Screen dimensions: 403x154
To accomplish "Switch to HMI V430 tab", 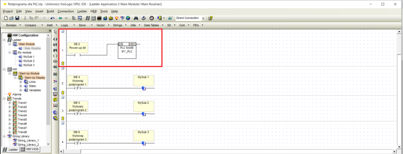I will (x=30, y=149).
